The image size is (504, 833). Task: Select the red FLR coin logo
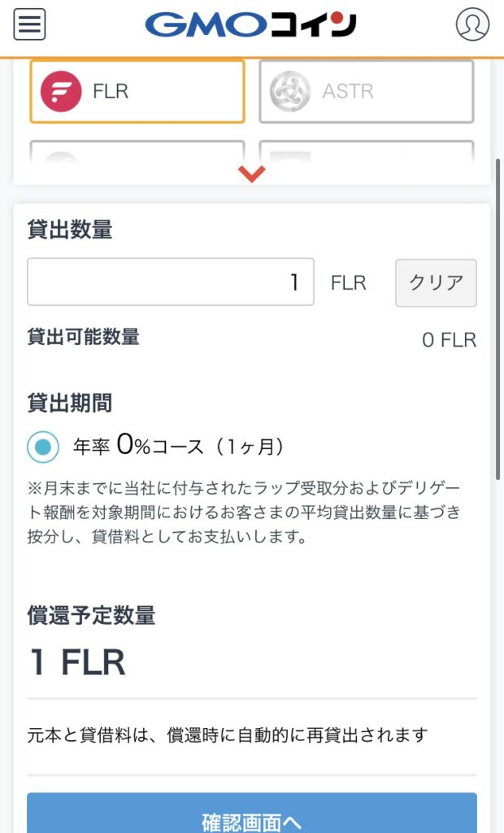coord(61,91)
